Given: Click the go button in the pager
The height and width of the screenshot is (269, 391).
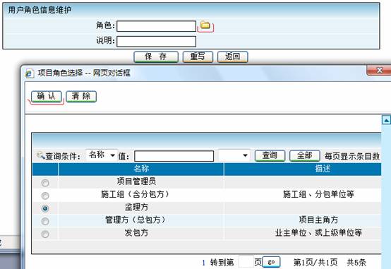Looking at the screenshot, I should (x=271, y=262).
